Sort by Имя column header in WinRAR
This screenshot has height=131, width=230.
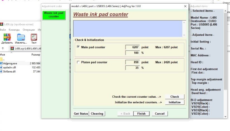3,54
